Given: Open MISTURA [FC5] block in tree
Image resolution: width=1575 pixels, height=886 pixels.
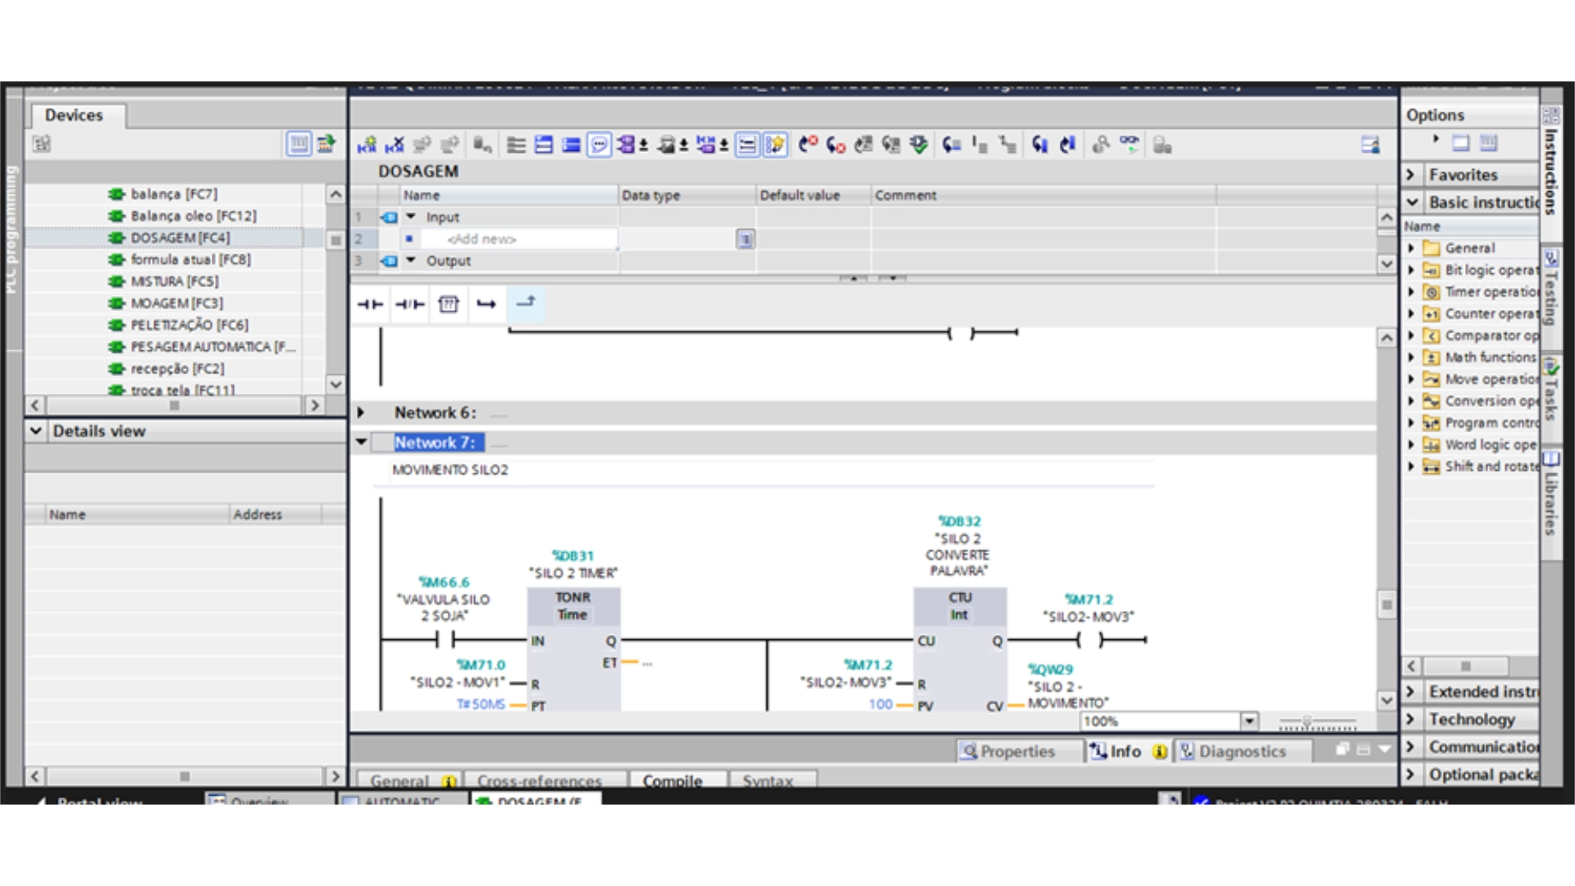Looking at the screenshot, I should (174, 281).
